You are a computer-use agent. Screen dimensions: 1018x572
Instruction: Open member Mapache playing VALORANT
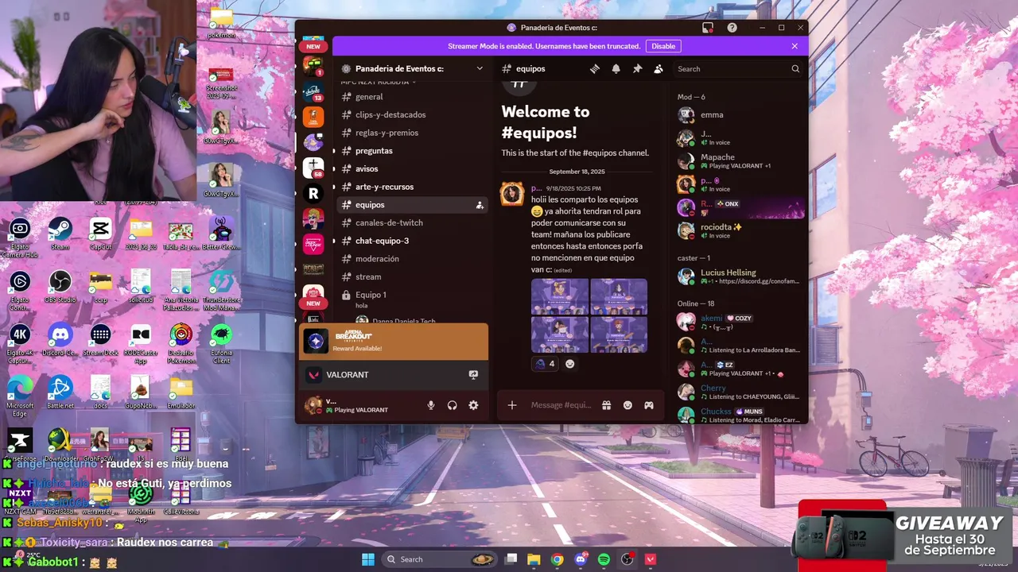pyautogui.click(x=739, y=161)
